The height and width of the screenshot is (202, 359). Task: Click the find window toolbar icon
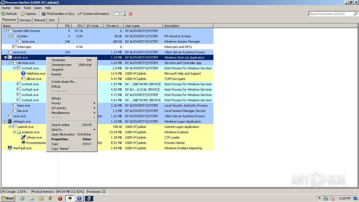[x=117, y=14]
